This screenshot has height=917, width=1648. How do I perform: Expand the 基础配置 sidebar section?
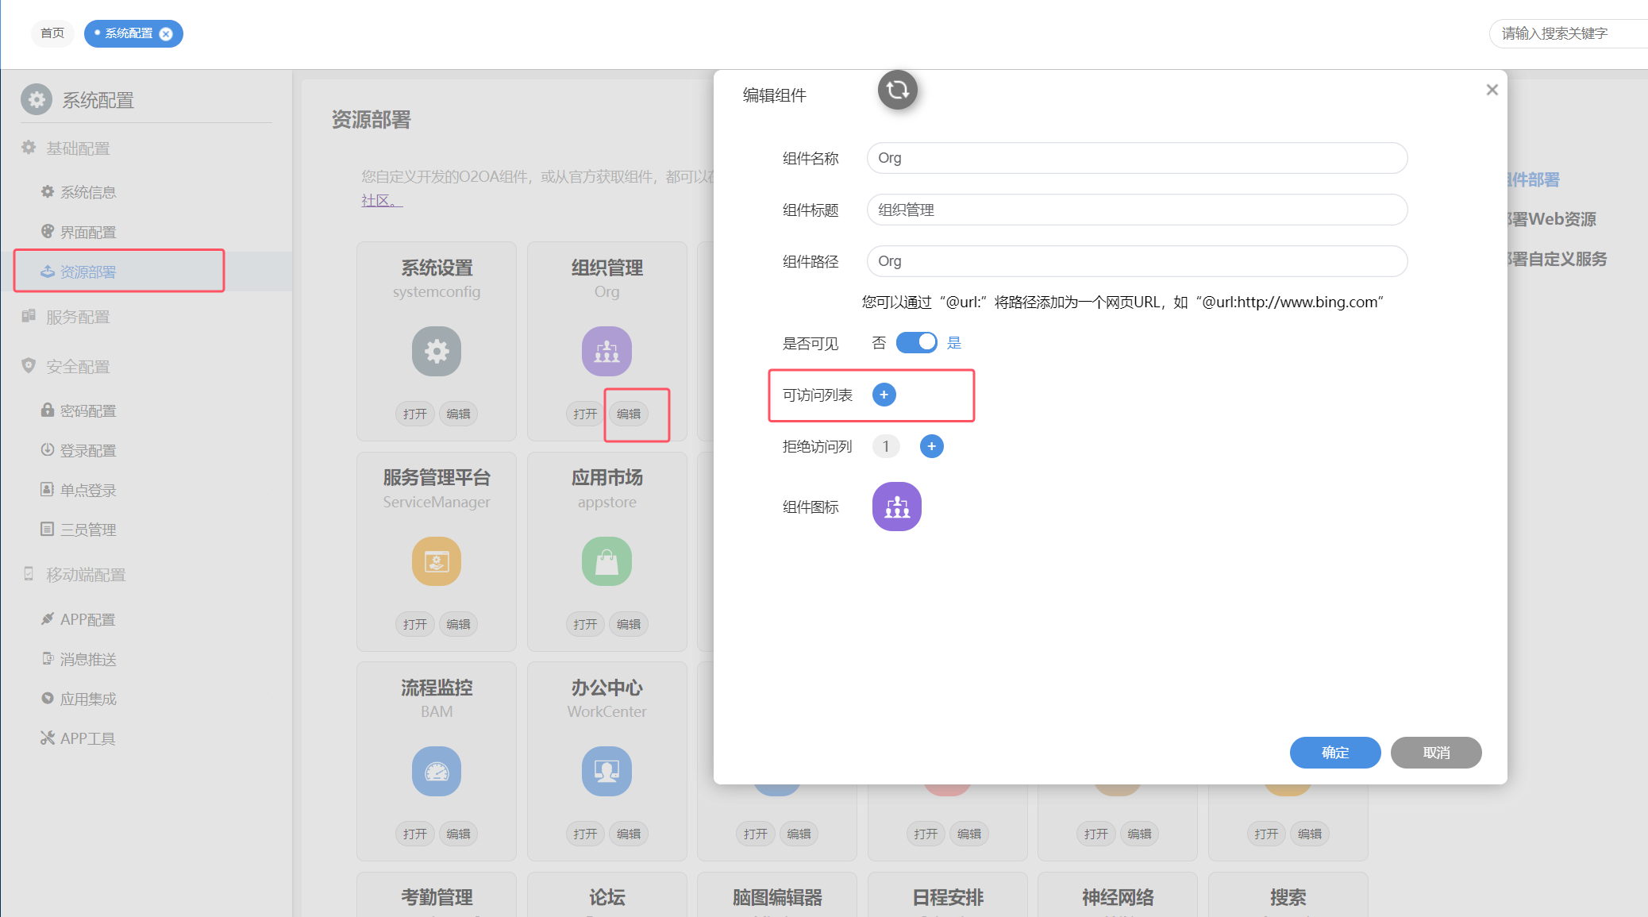coord(78,148)
